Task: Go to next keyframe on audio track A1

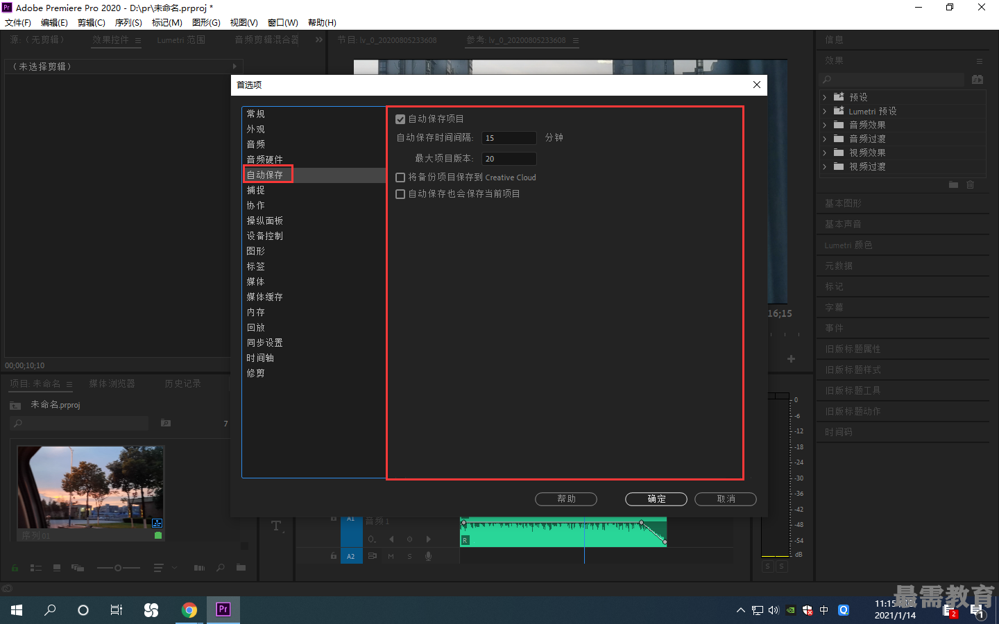Action: coord(428,539)
